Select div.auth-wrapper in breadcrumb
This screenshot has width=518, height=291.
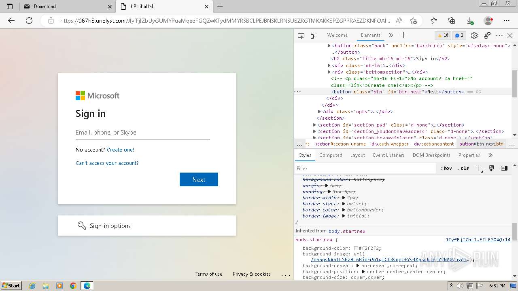point(390,144)
